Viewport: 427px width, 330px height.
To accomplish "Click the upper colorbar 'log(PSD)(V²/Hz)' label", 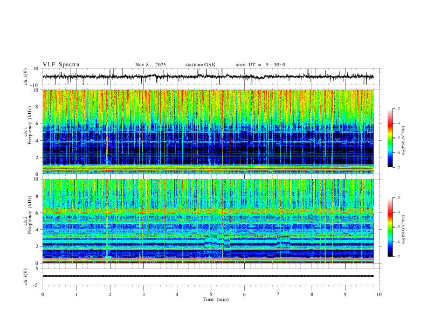I will (x=404, y=140).
